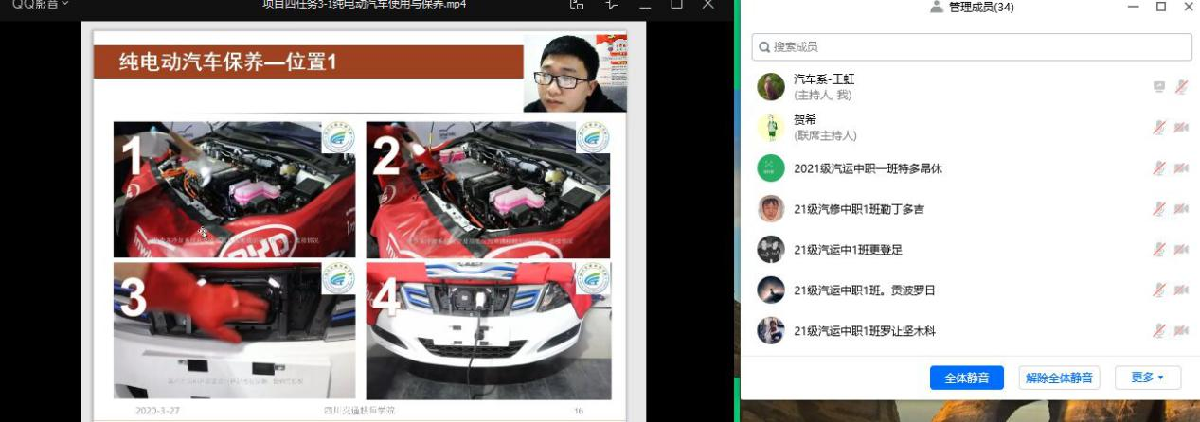Click the muted microphone icon for 汽车系-王虹
Viewport: 1200px width, 422px height.
(x=1181, y=87)
